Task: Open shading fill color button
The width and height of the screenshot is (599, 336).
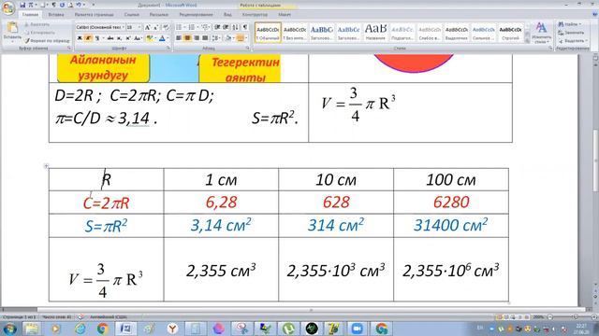Action: (x=227, y=38)
